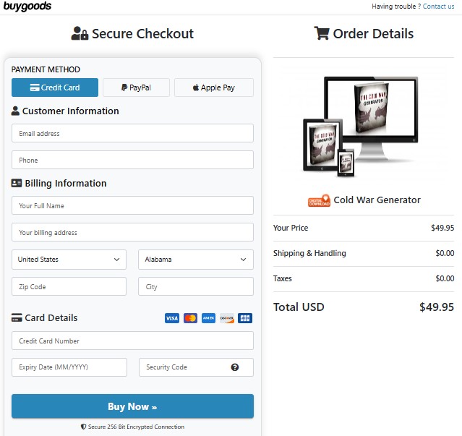Screen dimensions: 462x436
Task: Click the Credit Card Number field
Action: click(x=132, y=341)
